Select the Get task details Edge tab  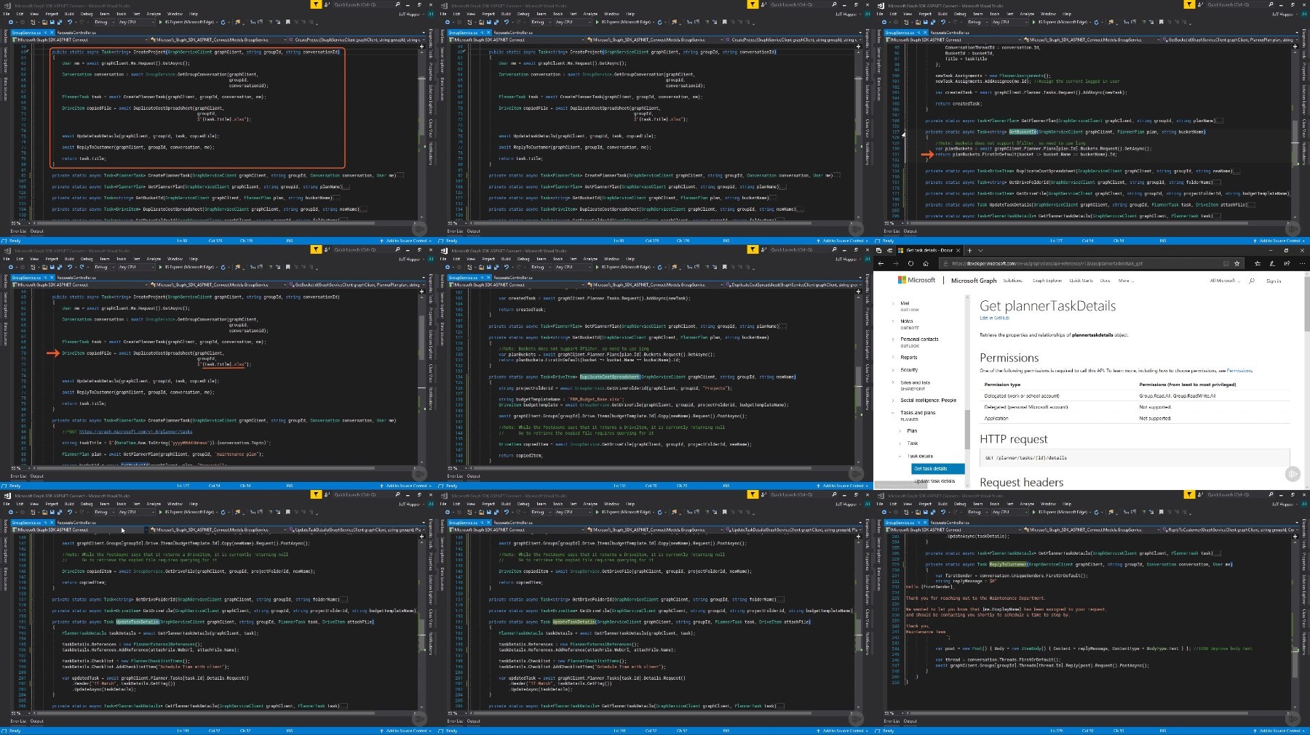click(929, 250)
